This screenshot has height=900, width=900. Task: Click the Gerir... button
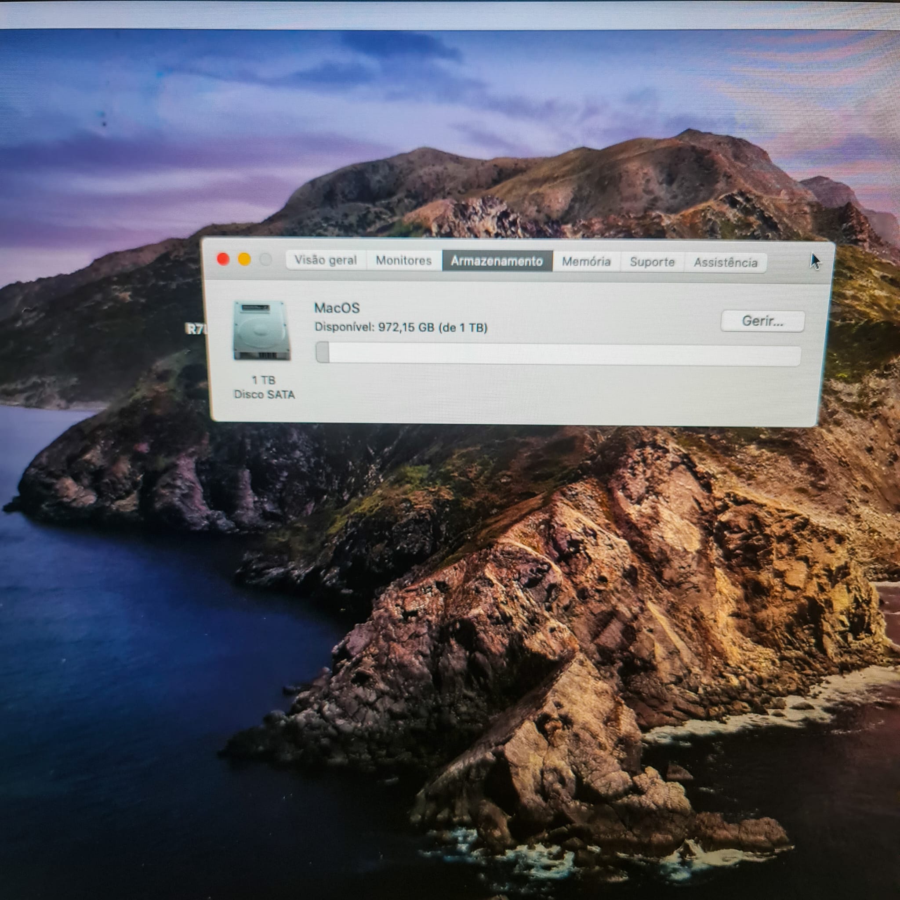(x=762, y=321)
